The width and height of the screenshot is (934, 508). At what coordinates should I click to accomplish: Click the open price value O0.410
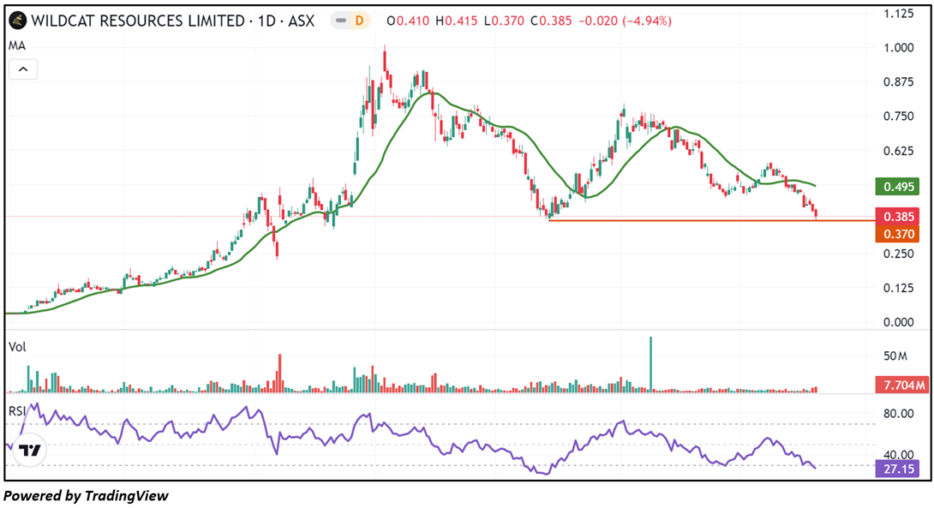coord(408,21)
